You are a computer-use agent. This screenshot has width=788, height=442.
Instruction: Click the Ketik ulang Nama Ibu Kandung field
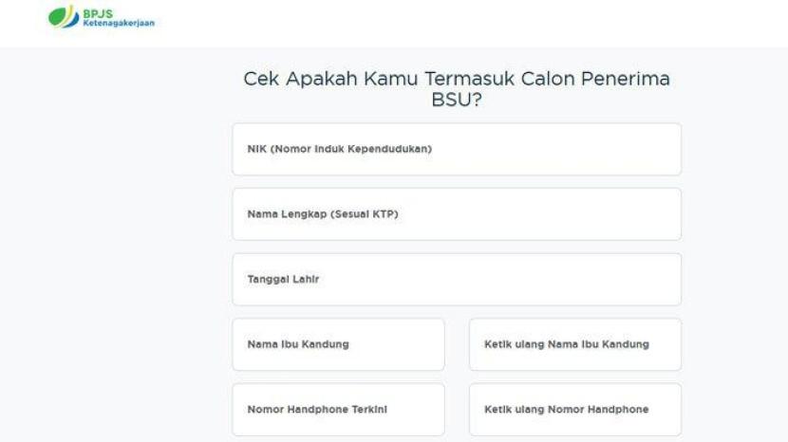coord(574,344)
